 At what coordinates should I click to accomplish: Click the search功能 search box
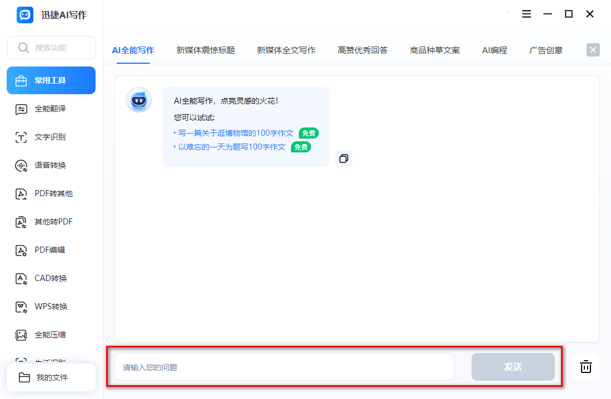[51, 48]
